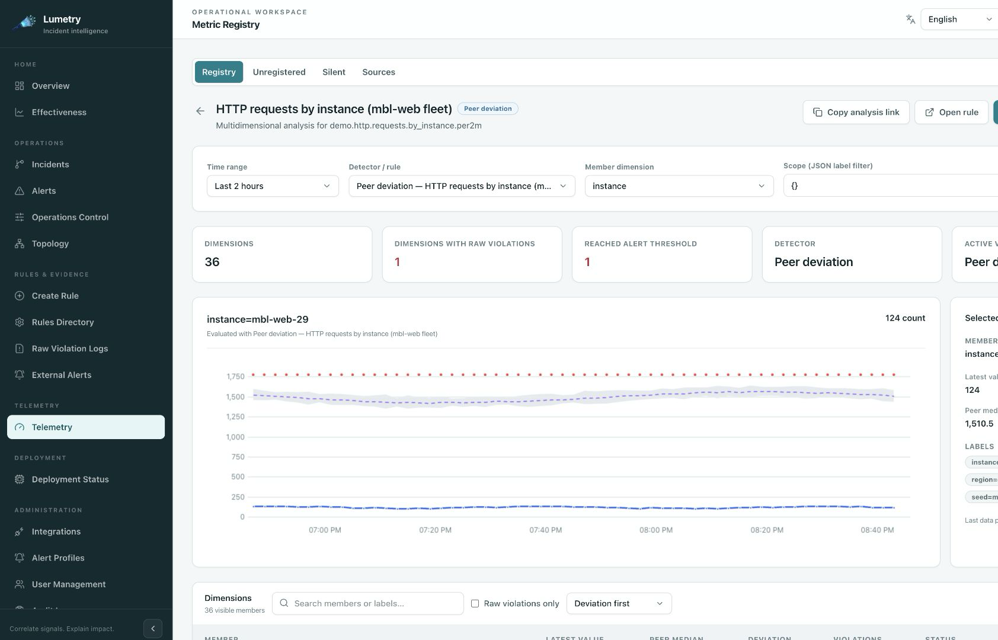Screen dimensions: 998x640
Task: Go to the Effectiveness page
Action: coord(86,112)
